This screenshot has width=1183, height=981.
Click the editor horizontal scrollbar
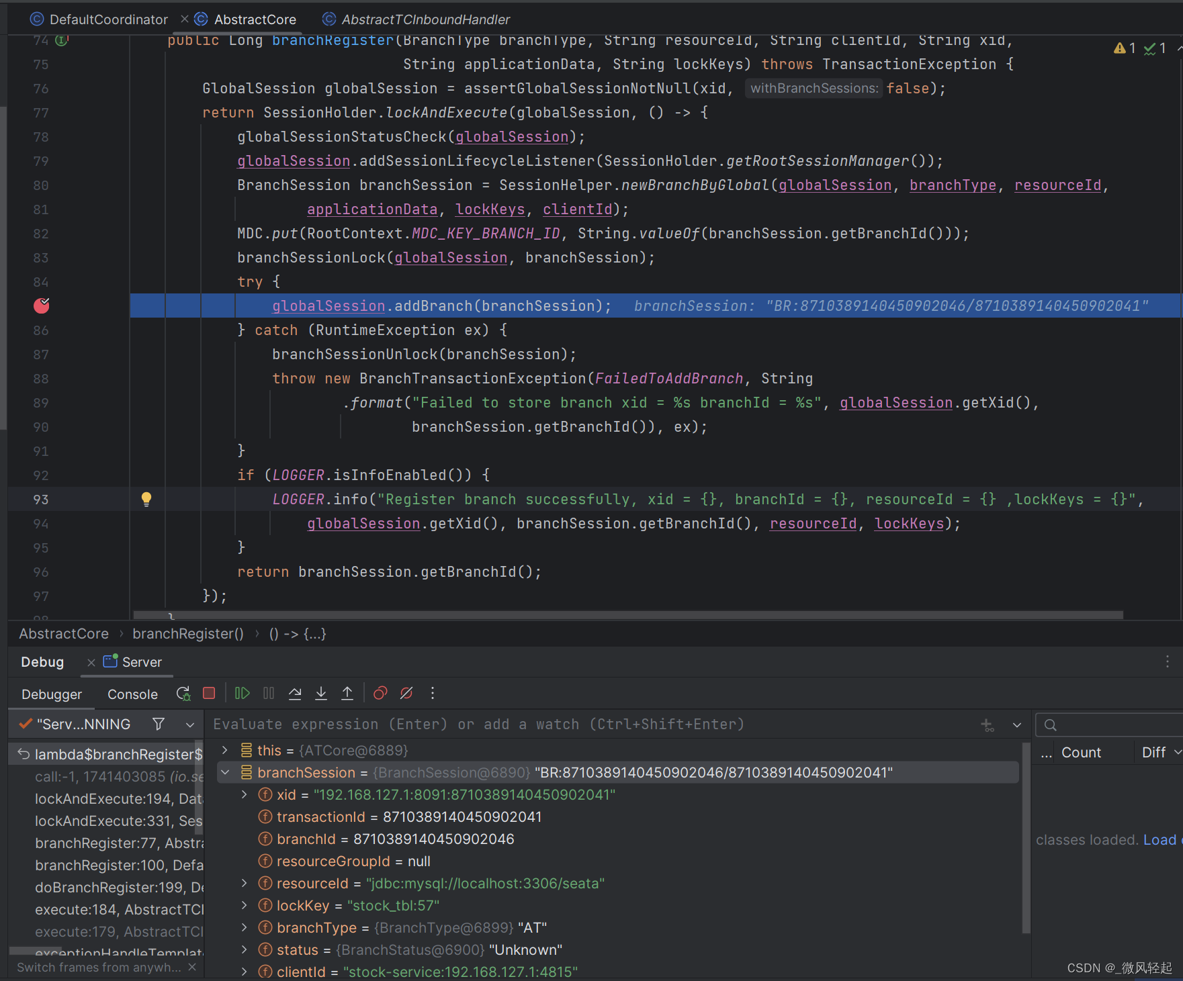(x=628, y=615)
